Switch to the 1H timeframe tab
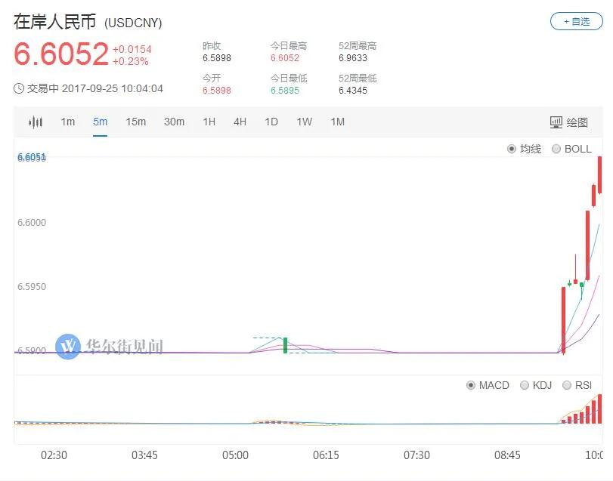Viewport: 613px width, 481px height. pyautogui.click(x=209, y=122)
